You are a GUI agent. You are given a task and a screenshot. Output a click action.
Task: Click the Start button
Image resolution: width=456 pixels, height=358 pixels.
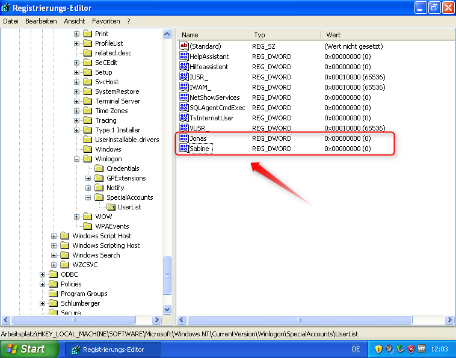pyautogui.click(x=29, y=348)
